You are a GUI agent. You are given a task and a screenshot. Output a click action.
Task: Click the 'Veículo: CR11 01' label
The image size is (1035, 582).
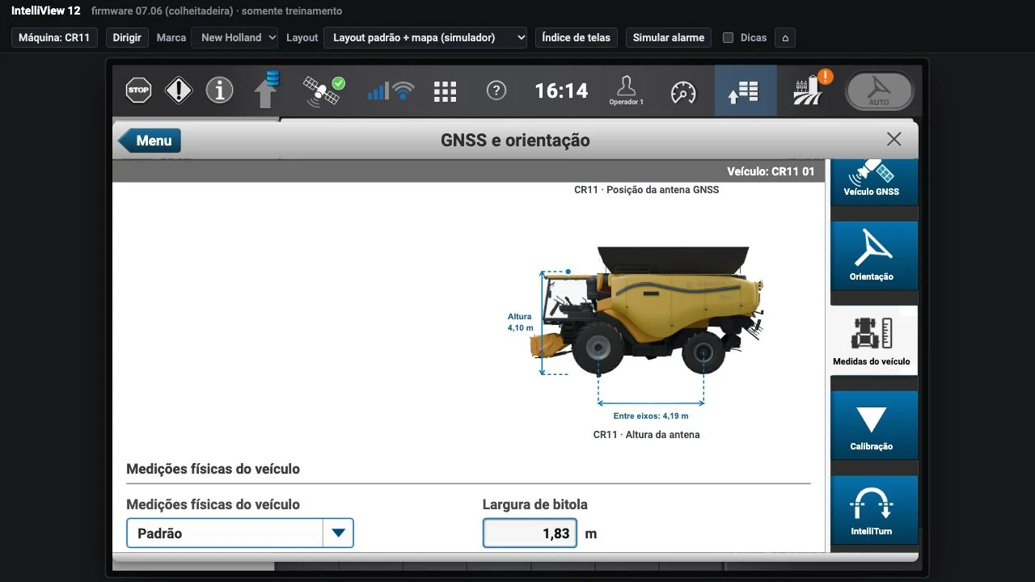pyautogui.click(x=771, y=171)
